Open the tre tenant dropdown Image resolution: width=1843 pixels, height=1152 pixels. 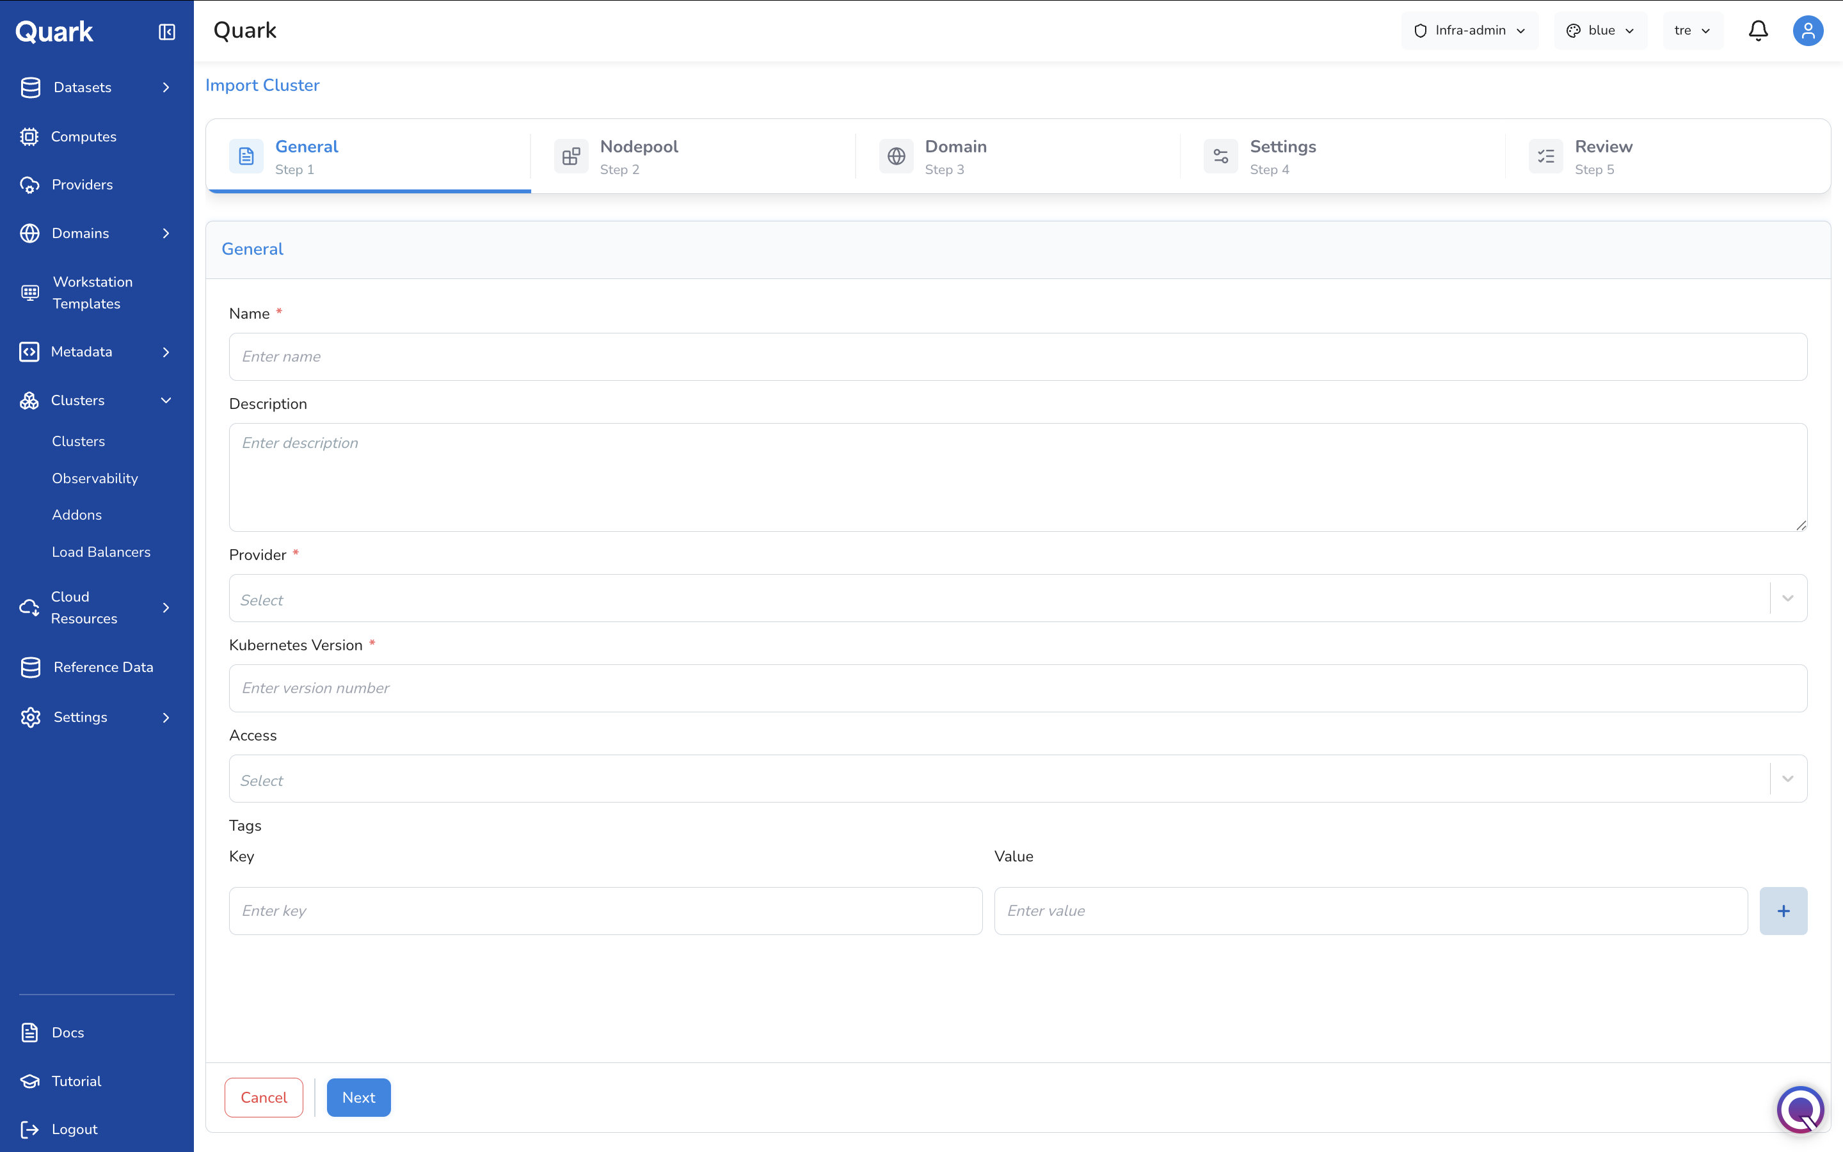(1693, 31)
